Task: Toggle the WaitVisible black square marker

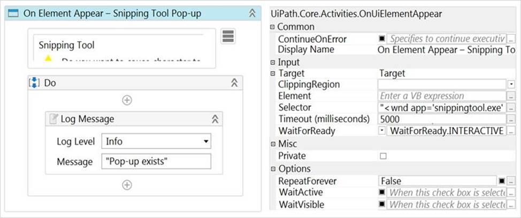Action: [x=382, y=204]
